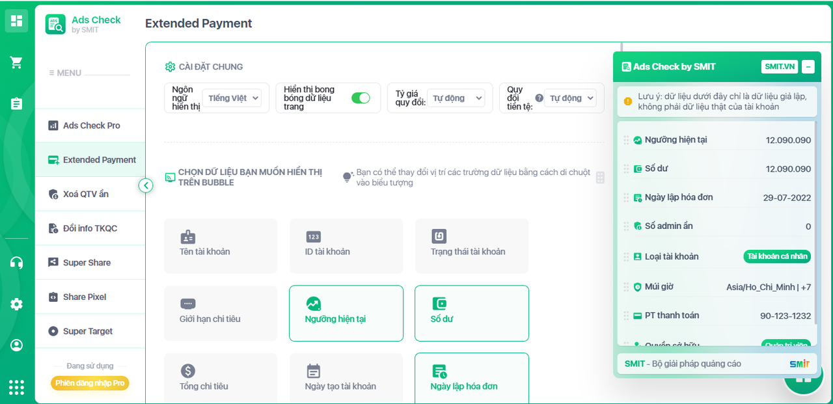Viewport: 833px width, 404px height.
Task: Click the clipboard icon in left rail
Action: 16,104
